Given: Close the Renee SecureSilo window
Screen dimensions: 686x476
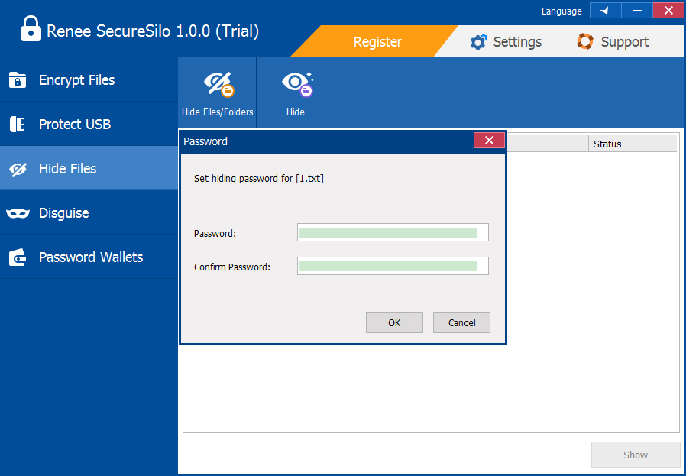Looking at the screenshot, I should 668,11.
